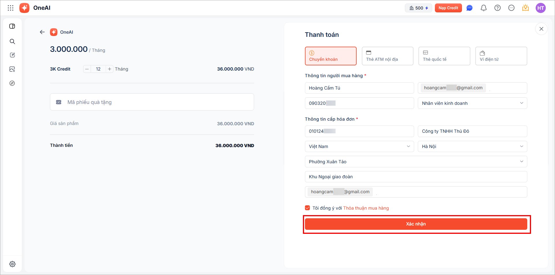
Task: Open the compose new chat icon
Action: (x=12, y=55)
